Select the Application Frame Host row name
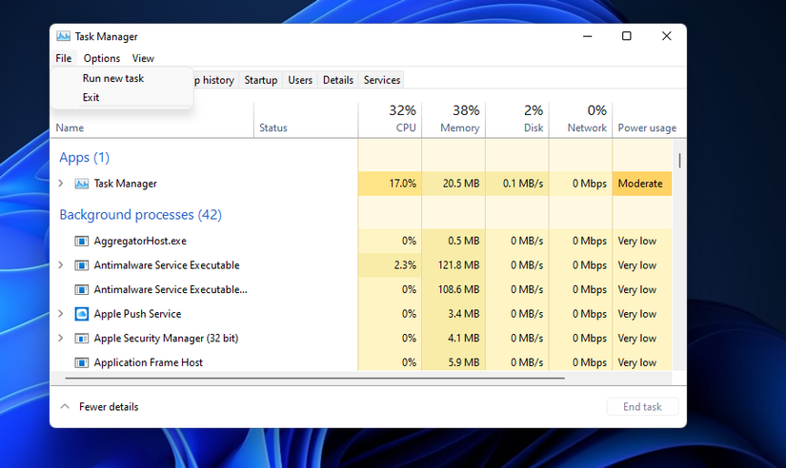The height and width of the screenshot is (468, 786). [x=149, y=362]
